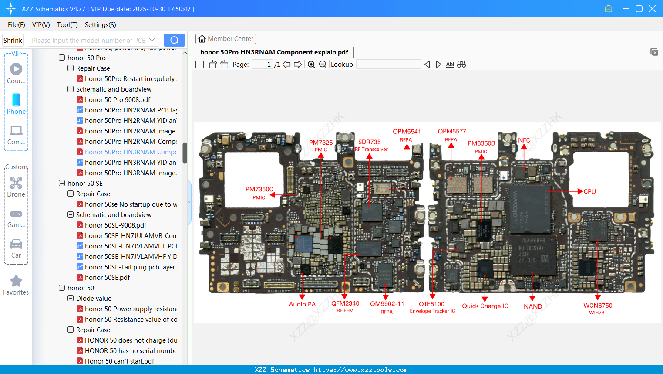This screenshot has height=374, width=663.
Task: Open HONOR 50 does not charge file
Action: pyautogui.click(x=127, y=340)
